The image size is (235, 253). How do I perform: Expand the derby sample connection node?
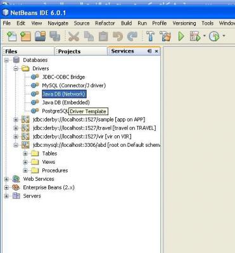[x=16, y=120]
